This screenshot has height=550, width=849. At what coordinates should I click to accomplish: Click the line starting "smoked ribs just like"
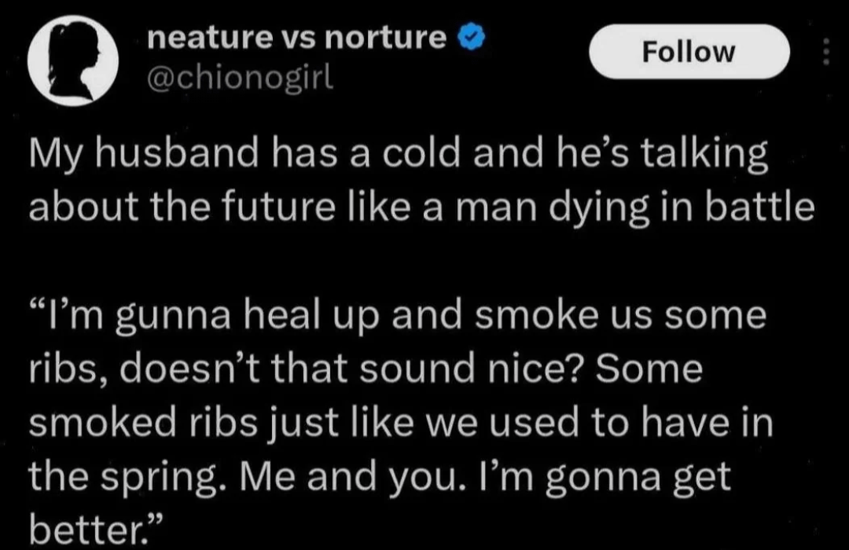(x=401, y=423)
